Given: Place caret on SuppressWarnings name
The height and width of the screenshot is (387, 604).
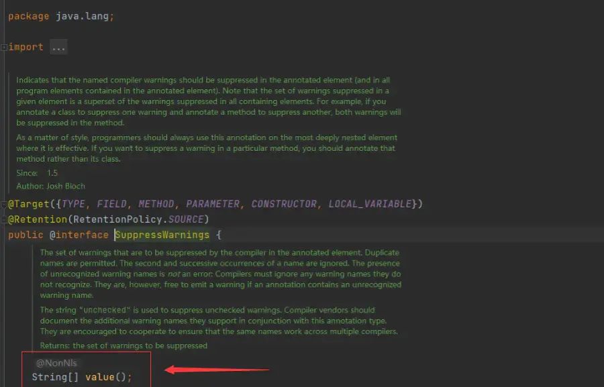Looking at the screenshot, I should pyautogui.click(x=162, y=235).
